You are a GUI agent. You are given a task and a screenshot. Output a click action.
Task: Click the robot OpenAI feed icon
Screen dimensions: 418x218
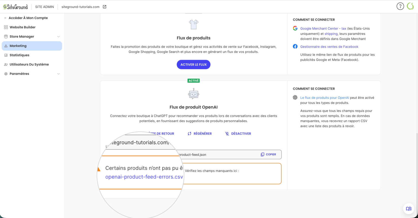(x=194, y=94)
